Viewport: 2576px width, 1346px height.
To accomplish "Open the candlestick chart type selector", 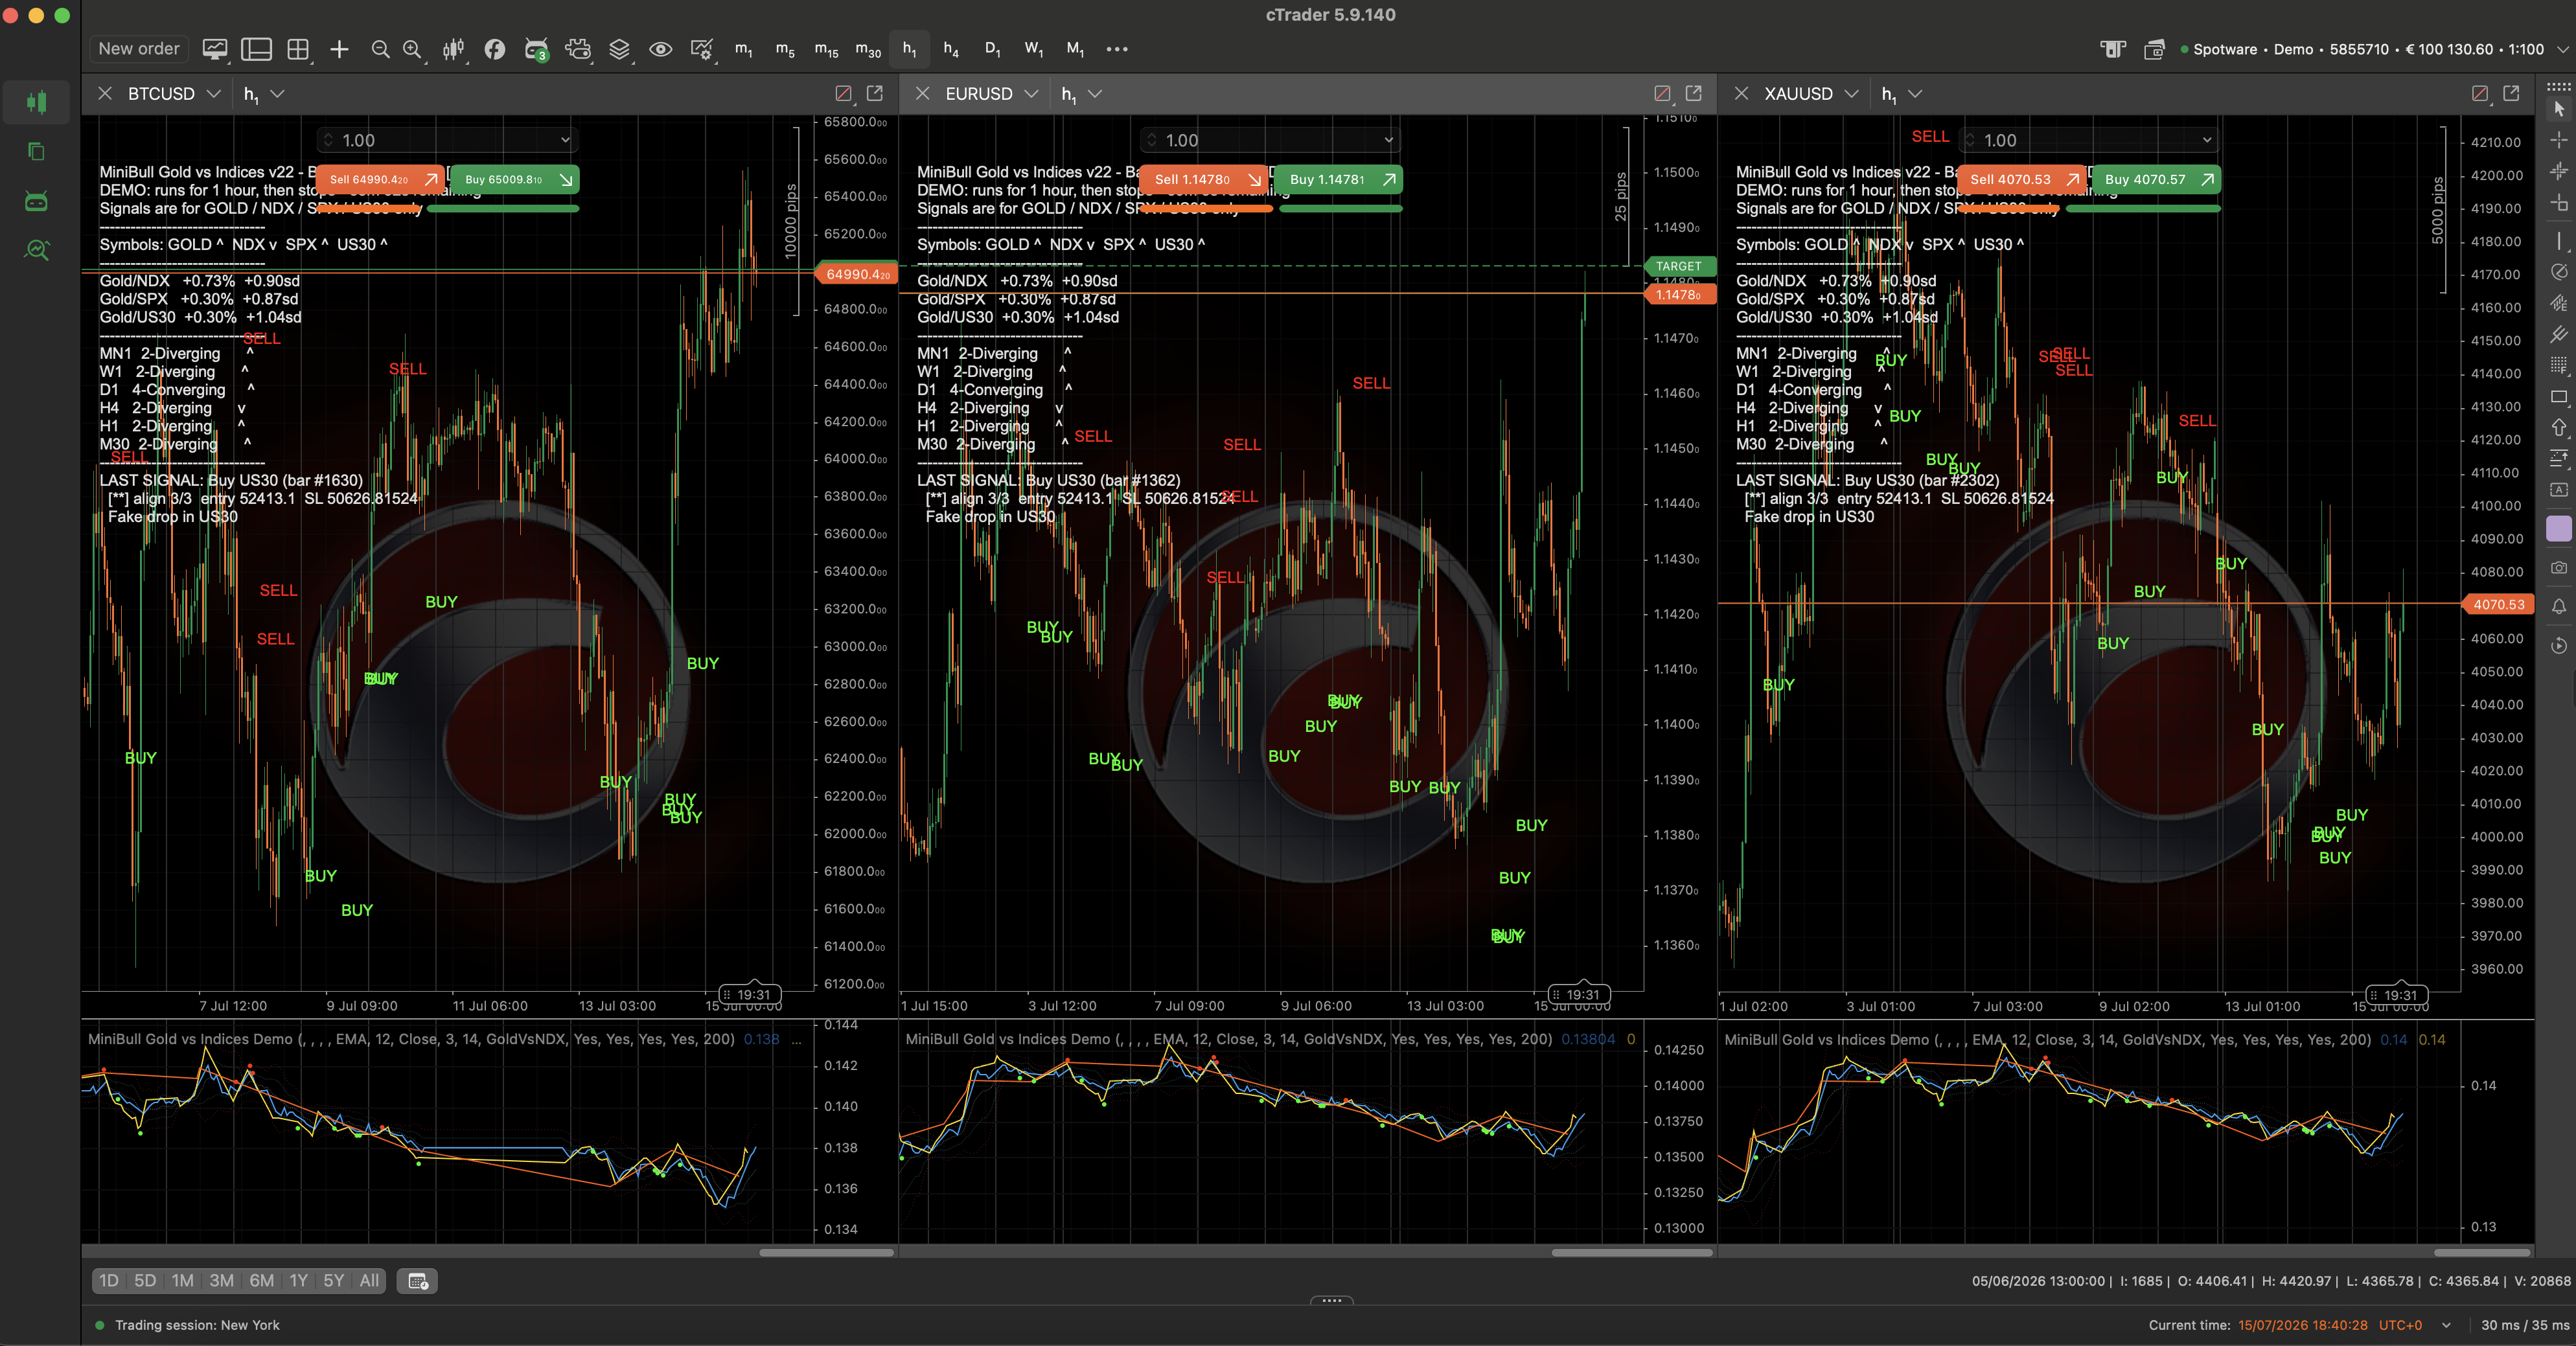I will (453, 49).
